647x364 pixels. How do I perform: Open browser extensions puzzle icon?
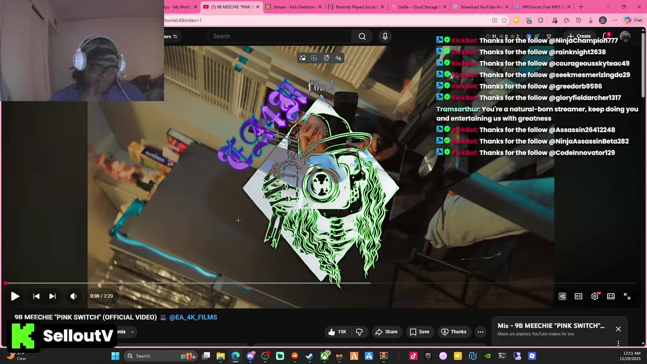click(540, 20)
